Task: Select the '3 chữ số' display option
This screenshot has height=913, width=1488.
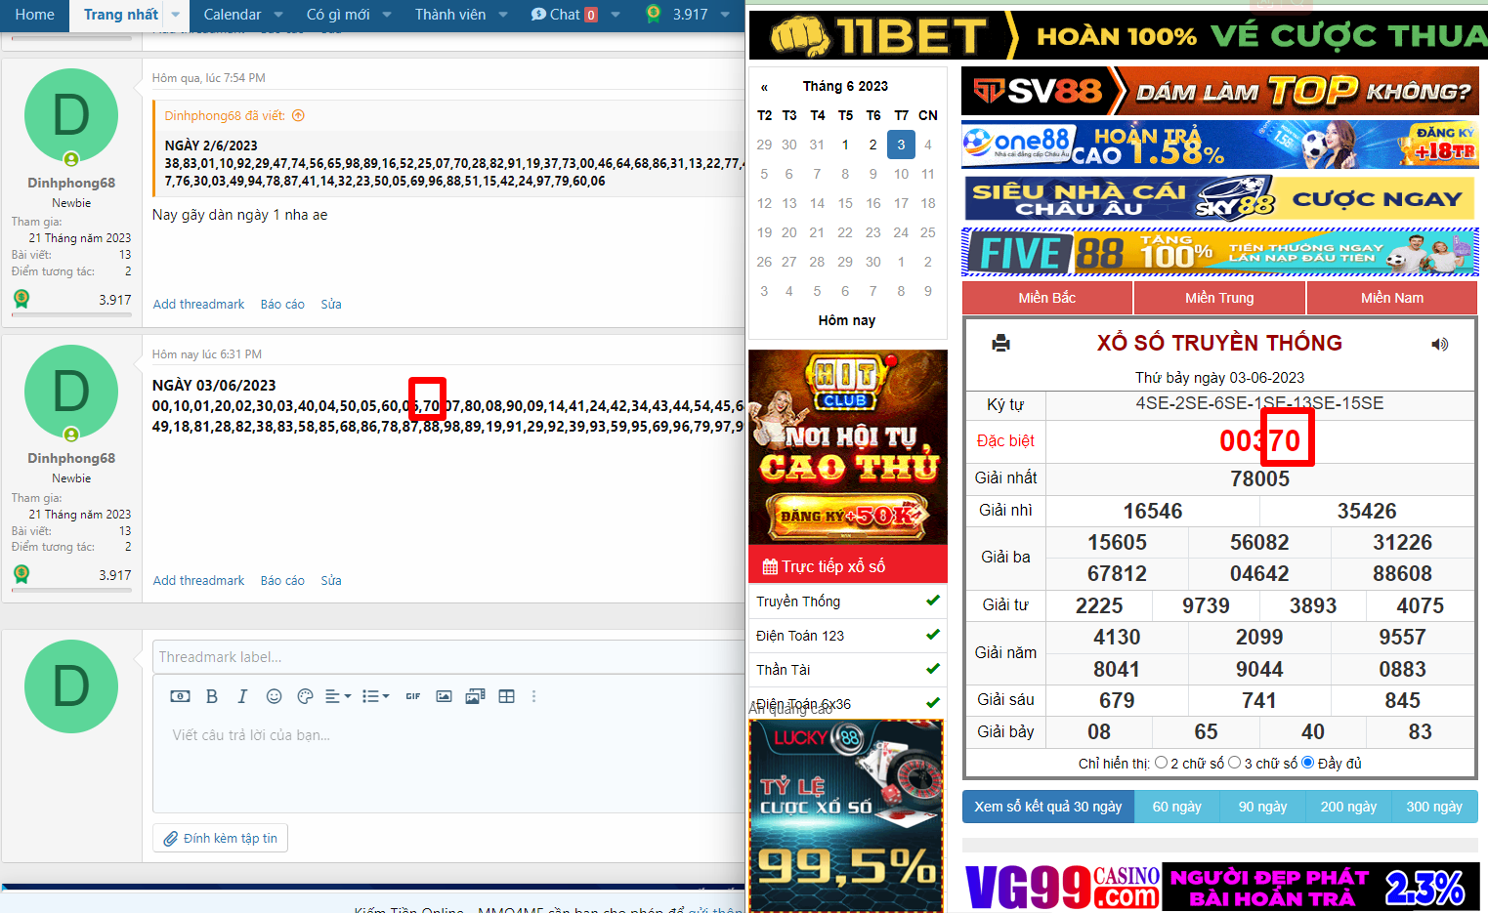Action: (x=1235, y=763)
